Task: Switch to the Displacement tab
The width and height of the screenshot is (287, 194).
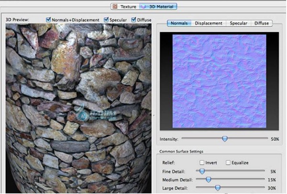Action: [209, 23]
